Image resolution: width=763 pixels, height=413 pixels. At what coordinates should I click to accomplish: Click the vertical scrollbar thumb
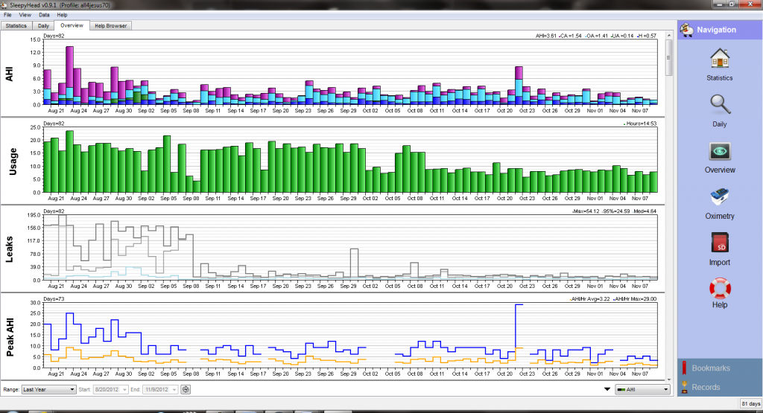click(x=668, y=57)
